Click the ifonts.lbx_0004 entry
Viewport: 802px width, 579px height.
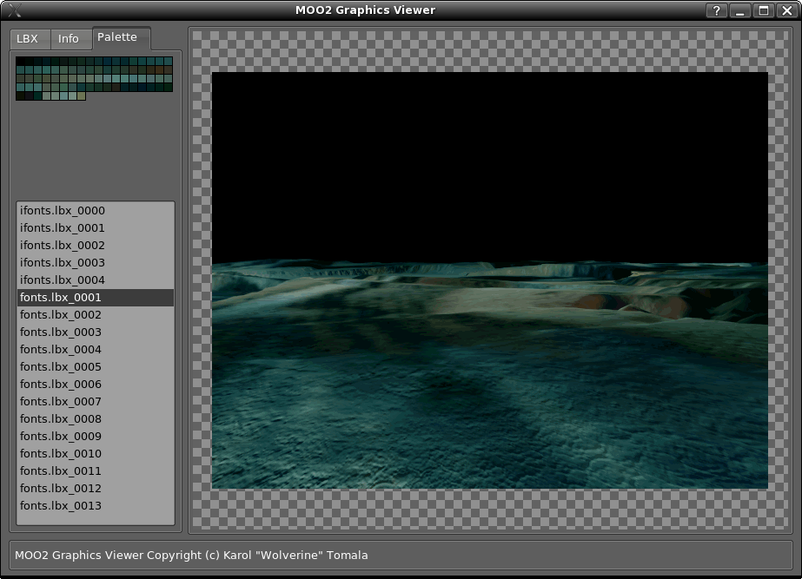click(x=96, y=280)
